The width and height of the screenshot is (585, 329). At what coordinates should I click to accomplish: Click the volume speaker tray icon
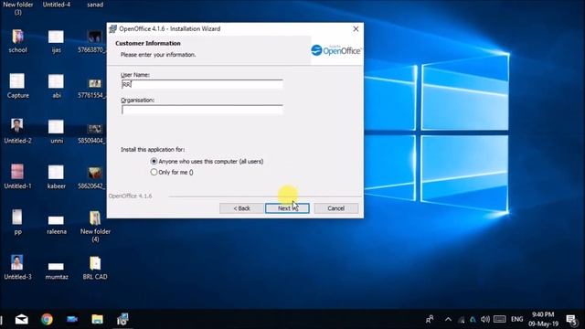click(x=485, y=319)
